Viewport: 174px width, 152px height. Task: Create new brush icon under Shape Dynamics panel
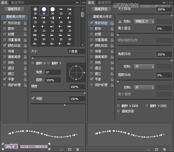click(x=164, y=149)
